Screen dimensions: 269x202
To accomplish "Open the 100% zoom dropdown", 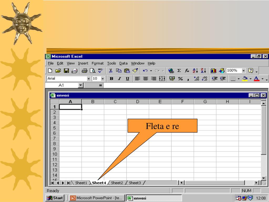I will pyautogui.click(x=244, y=70).
